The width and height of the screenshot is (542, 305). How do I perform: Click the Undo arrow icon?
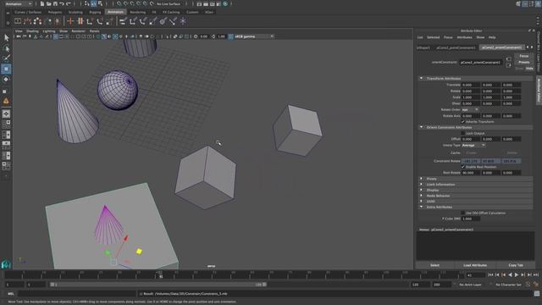pos(62,3)
